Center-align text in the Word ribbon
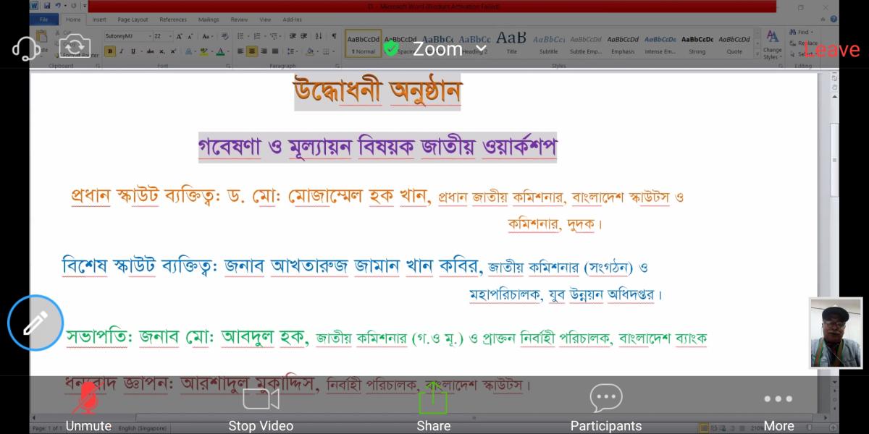869x434 pixels. [x=251, y=51]
